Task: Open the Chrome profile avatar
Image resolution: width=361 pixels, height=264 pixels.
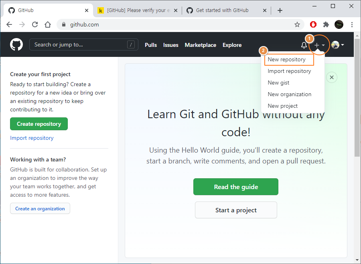Action: [339, 24]
